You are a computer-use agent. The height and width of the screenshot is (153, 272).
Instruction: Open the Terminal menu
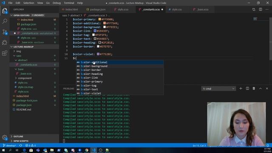69,3
